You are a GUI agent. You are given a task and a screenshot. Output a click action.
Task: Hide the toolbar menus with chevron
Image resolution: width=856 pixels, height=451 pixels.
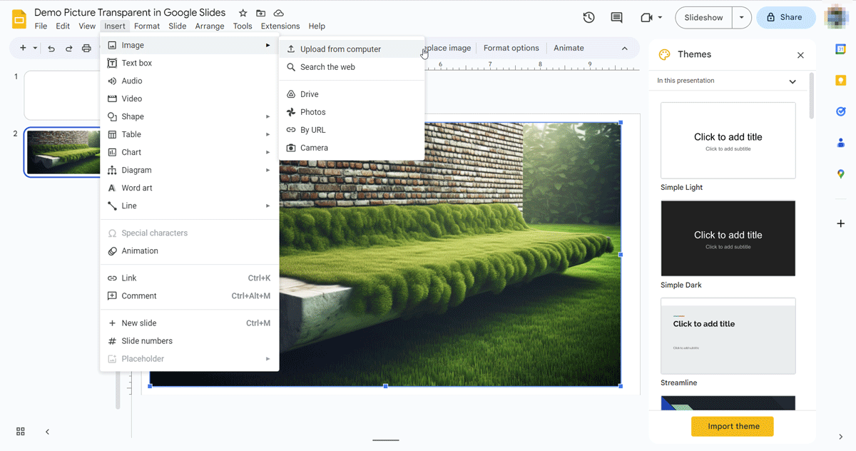tap(625, 49)
